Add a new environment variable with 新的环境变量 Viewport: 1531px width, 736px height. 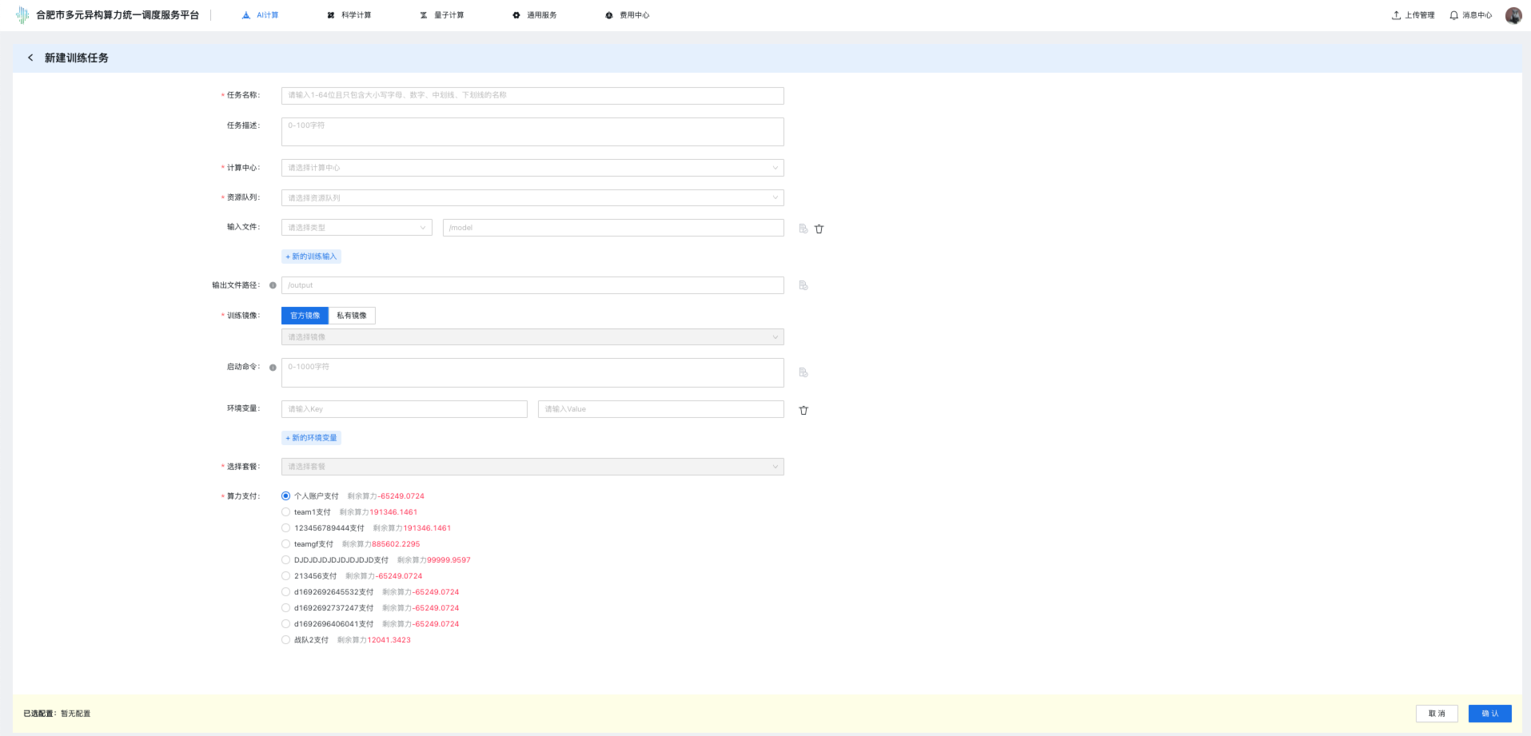tap(312, 438)
